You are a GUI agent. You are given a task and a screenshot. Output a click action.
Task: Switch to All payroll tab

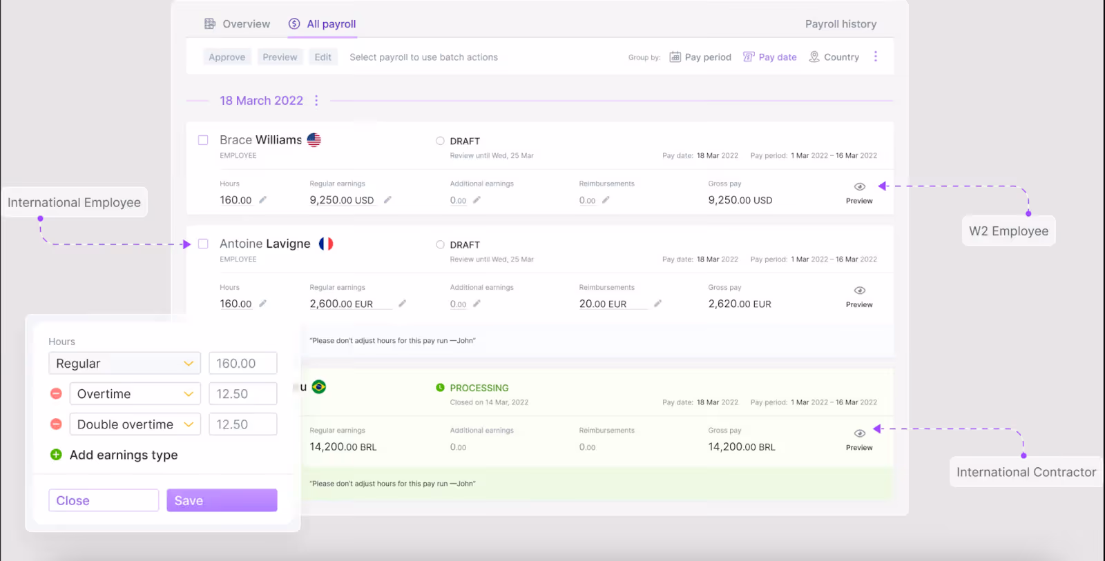click(x=322, y=24)
